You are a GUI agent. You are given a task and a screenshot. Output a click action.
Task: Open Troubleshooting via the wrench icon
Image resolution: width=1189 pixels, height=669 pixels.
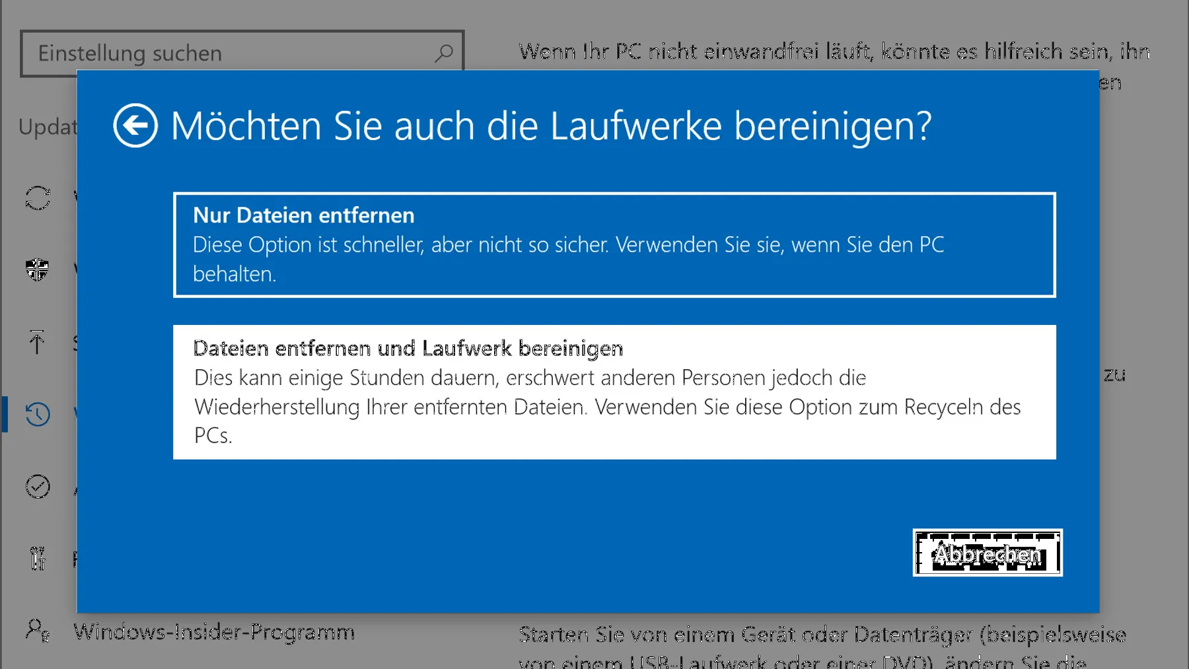click(x=38, y=559)
